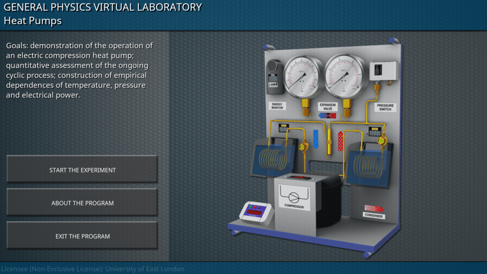The height and width of the screenshot is (274, 487).
Task: Click the Heat Pumps subtitle heading
Action: (33, 21)
